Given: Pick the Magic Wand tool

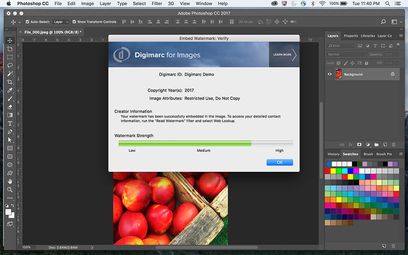Looking at the screenshot, I should click(x=10, y=73).
